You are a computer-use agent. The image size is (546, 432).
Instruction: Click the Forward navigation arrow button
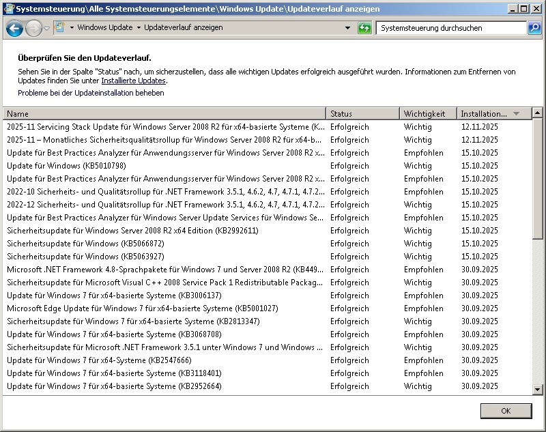point(33,29)
